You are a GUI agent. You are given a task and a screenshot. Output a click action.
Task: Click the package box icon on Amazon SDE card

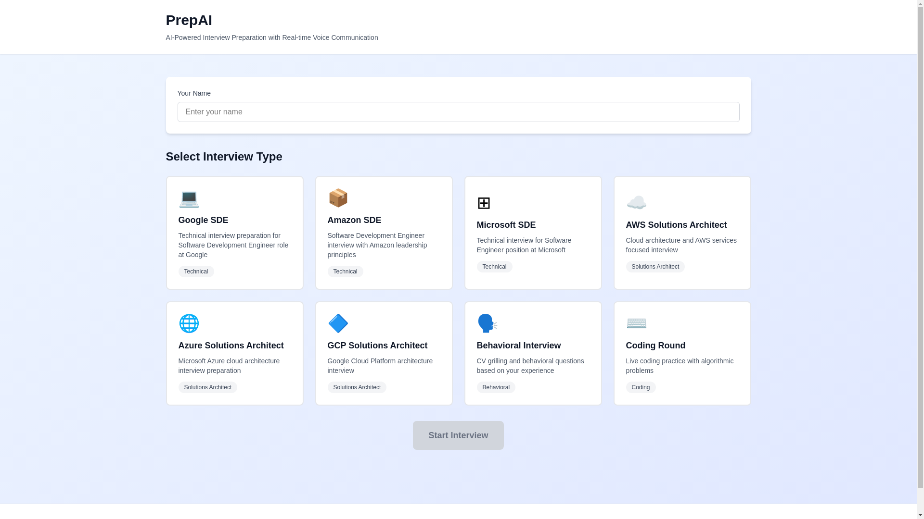(x=338, y=198)
